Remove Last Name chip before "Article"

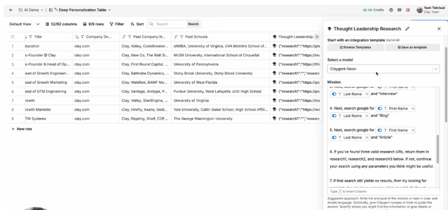tap(367, 137)
